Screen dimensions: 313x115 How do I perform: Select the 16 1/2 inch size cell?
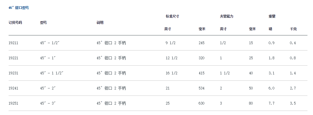(171, 73)
